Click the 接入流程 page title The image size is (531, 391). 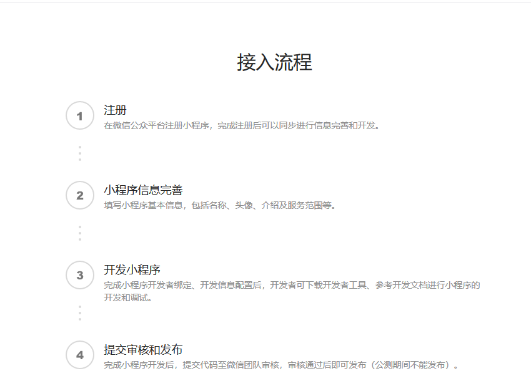tap(274, 62)
